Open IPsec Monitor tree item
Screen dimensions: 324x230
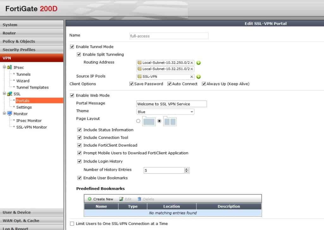coord(29,121)
